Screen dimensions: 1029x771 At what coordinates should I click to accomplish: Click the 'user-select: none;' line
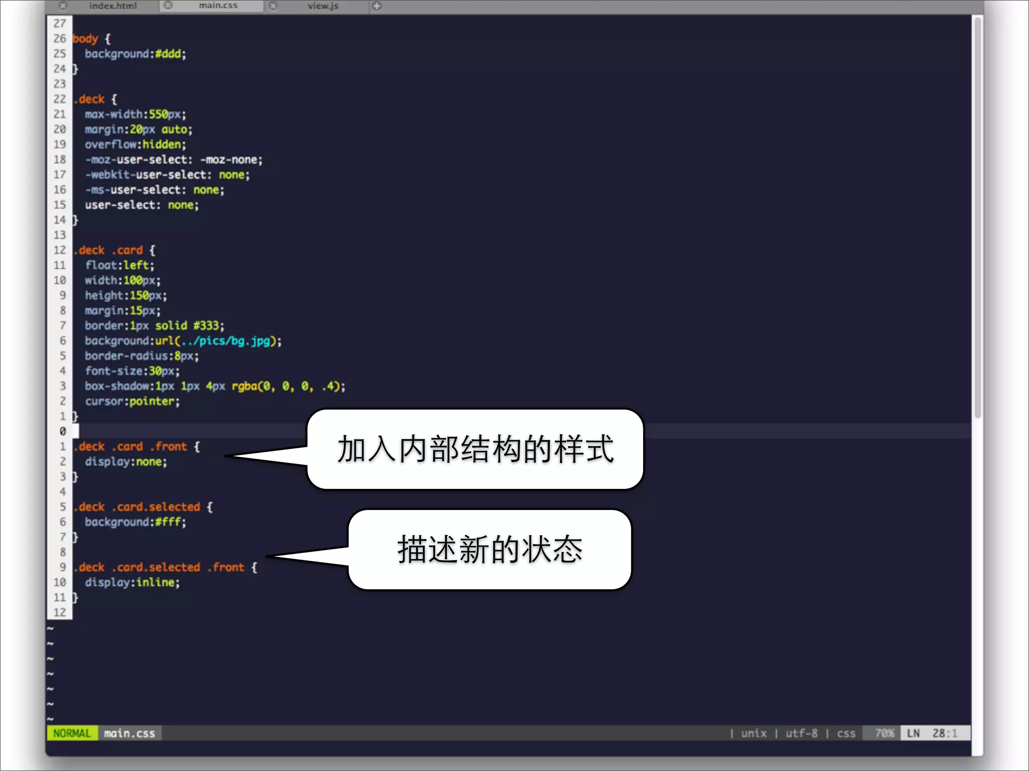click(142, 205)
